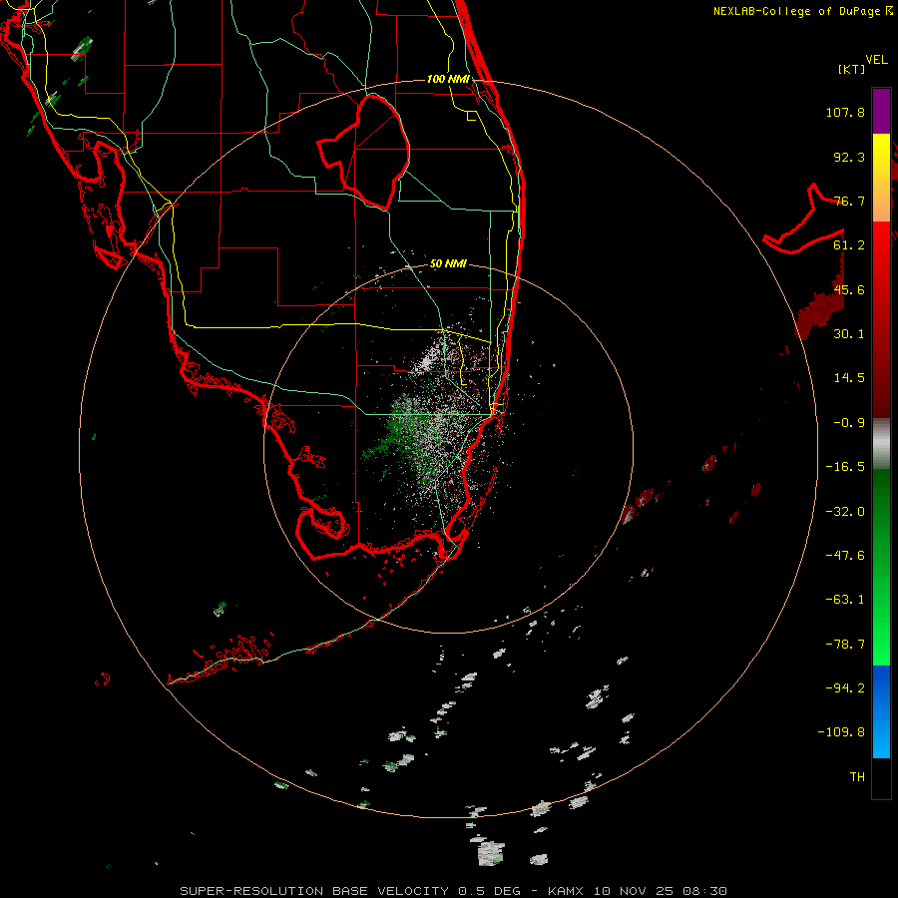Click the gray near-zero color bar segment

coord(881,441)
